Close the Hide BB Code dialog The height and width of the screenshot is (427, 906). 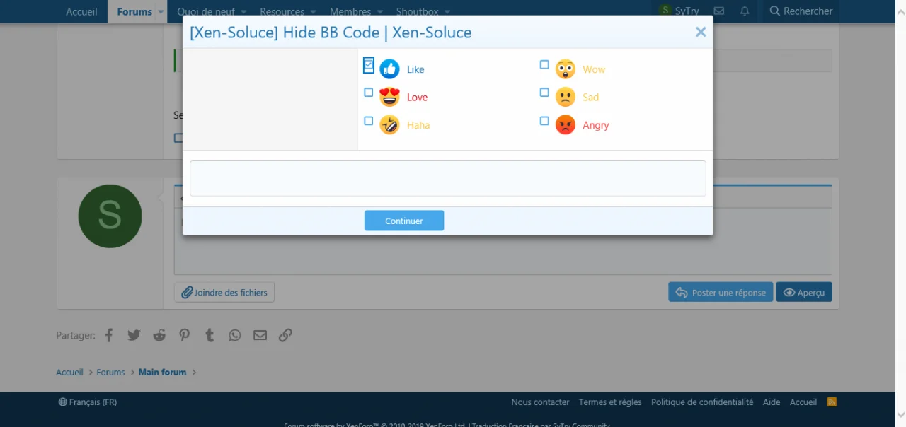(x=701, y=32)
